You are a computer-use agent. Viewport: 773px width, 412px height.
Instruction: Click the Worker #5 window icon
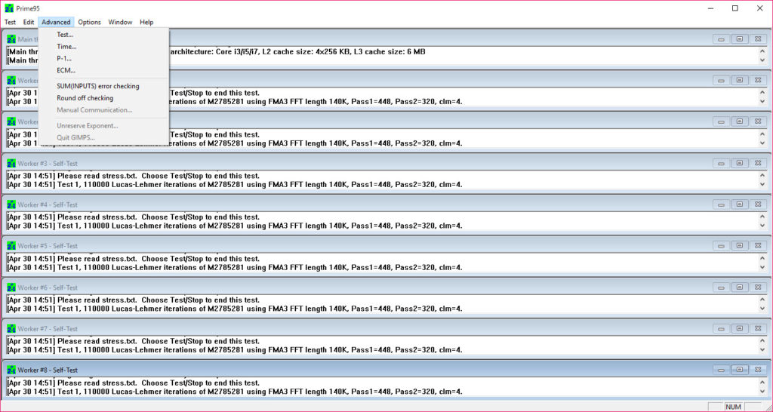(11, 246)
